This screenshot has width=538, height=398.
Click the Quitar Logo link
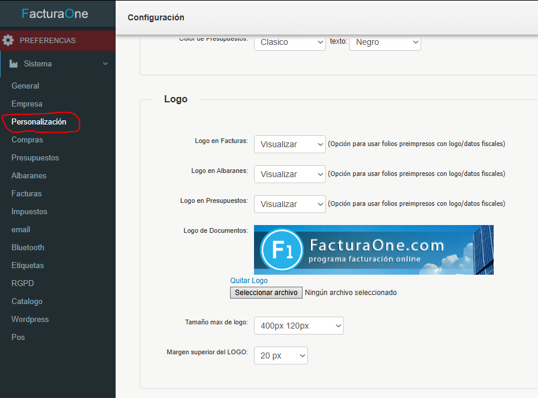click(249, 281)
